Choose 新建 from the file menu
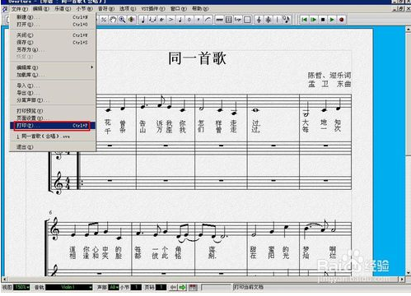 click(53, 17)
